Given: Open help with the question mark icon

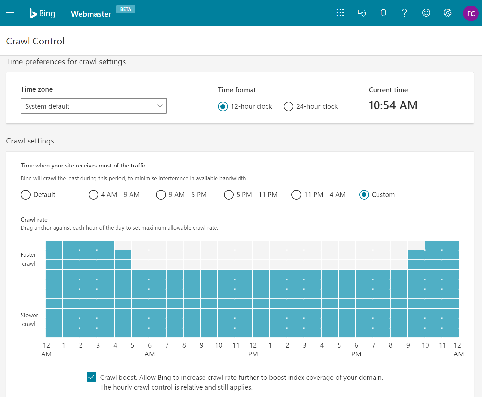Looking at the screenshot, I should (x=404, y=13).
